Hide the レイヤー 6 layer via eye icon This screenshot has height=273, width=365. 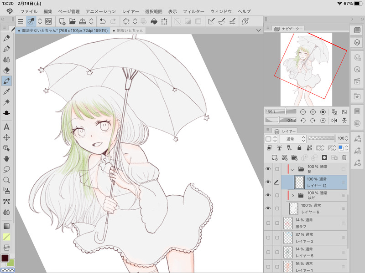pos(268,208)
